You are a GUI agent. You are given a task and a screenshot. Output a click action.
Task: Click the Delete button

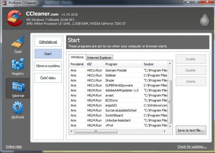191,81
